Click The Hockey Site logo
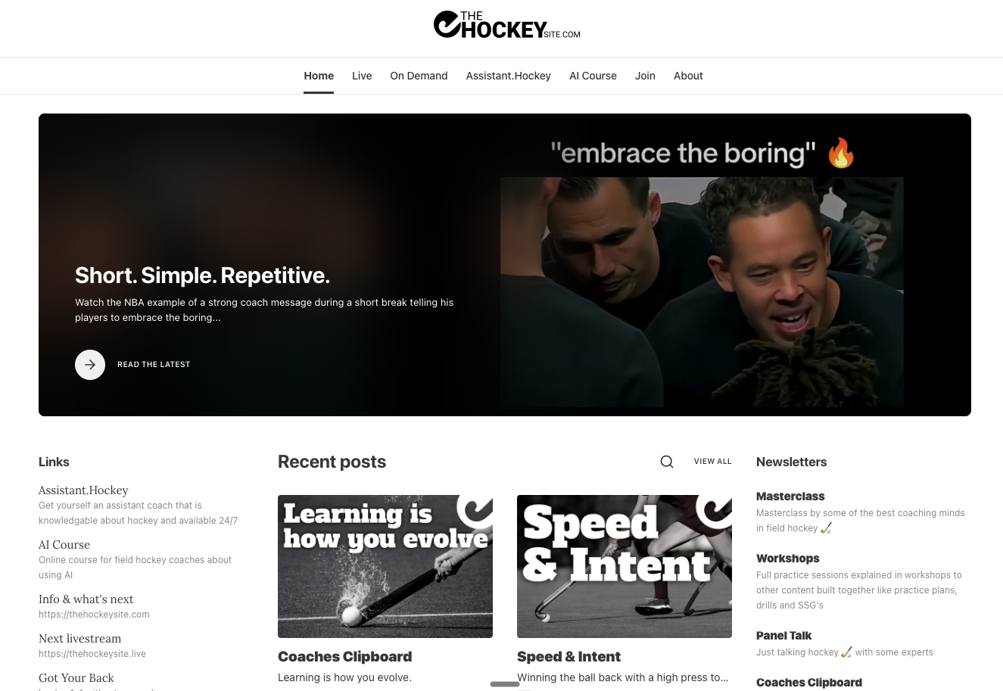The width and height of the screenshot is (1003, 691). pyautogui.click(x=507, y=25)
